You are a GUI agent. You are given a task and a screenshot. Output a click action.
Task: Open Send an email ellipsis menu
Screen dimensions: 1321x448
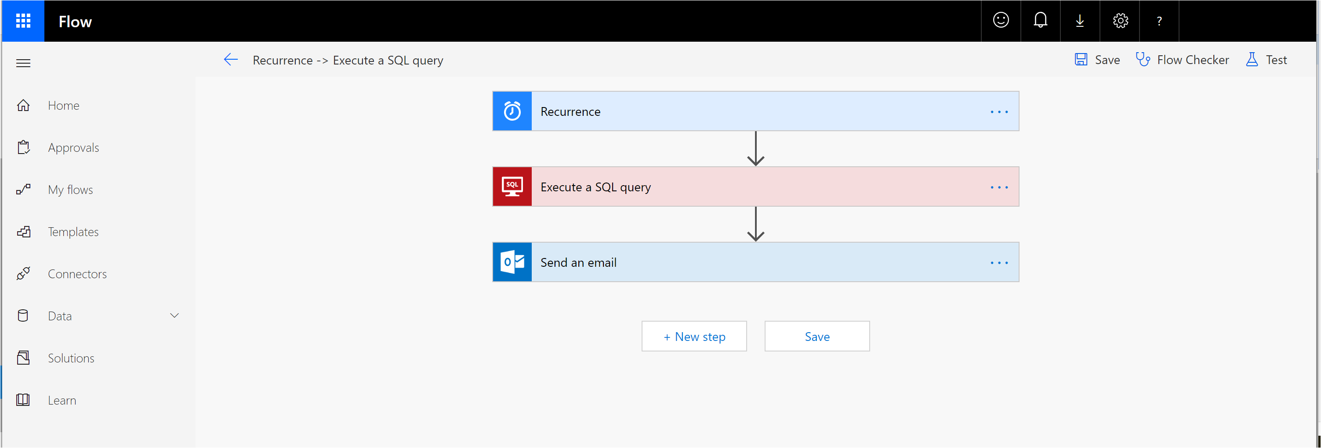[x=998, y=263]
